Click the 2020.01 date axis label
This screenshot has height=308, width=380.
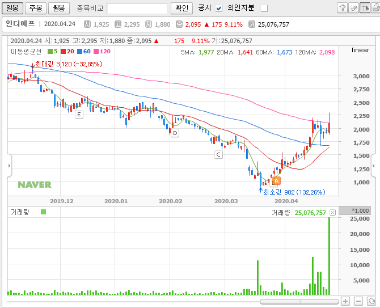tap(116, 201)
